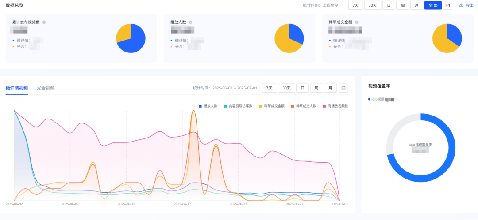478x220 pixels.
Task: Click the 2025-07-01 x-axis date label
Action: [339, 204]
